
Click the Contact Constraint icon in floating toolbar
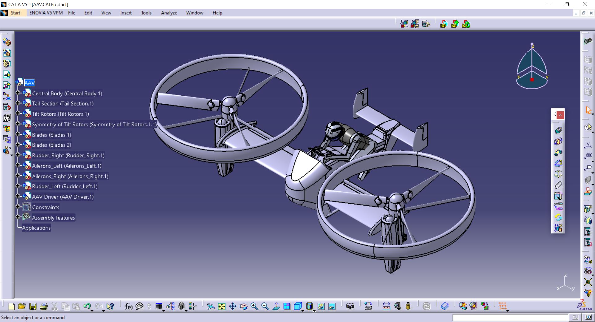coord(558,141)
